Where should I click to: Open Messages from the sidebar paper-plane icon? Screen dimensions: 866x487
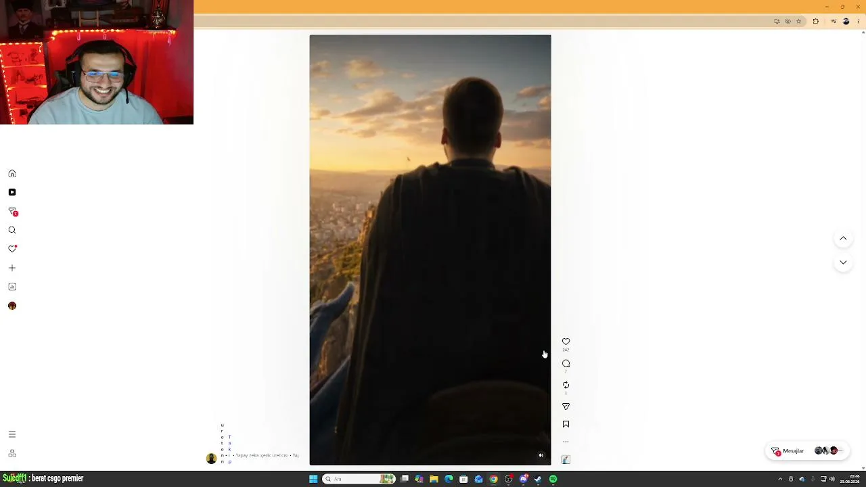12,212
